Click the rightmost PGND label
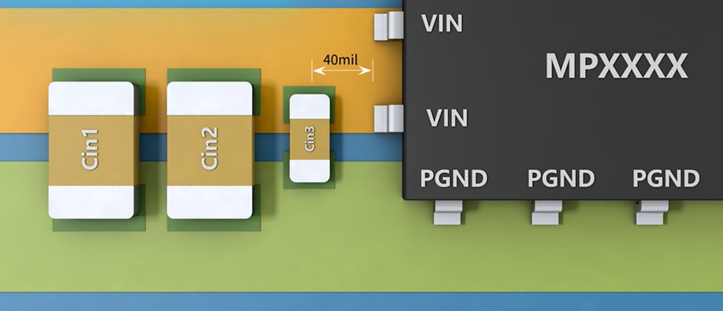The width and height of the screenshot is (723, 311). [x=667, y=179]
